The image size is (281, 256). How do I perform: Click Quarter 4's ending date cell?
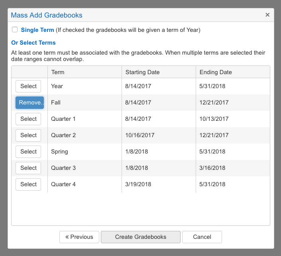(212, 184)
